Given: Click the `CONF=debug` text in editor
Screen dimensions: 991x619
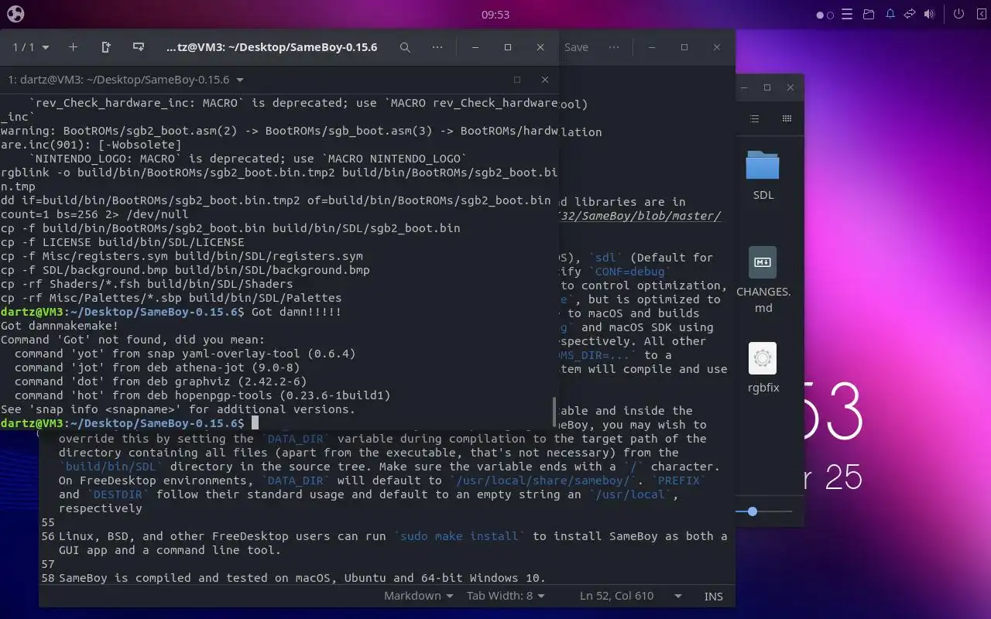Looking at the screenshot, I should pos(629,272).
